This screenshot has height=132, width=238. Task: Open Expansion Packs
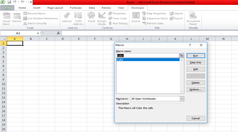[155, 18]
